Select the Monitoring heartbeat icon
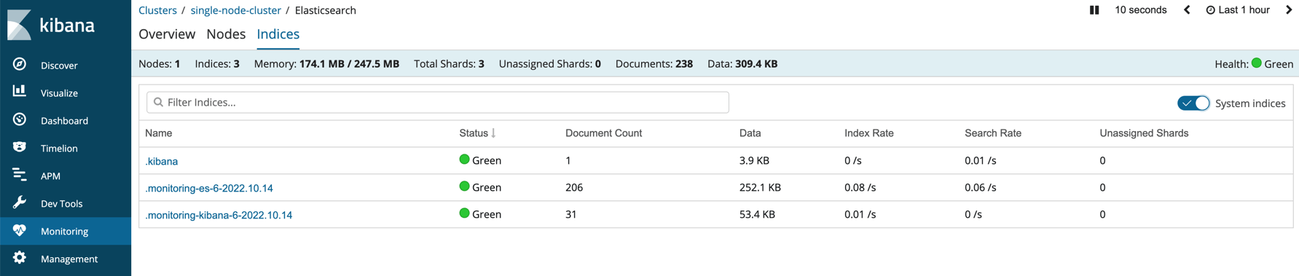Screen dimensions: 1299x276 (20, 230)
